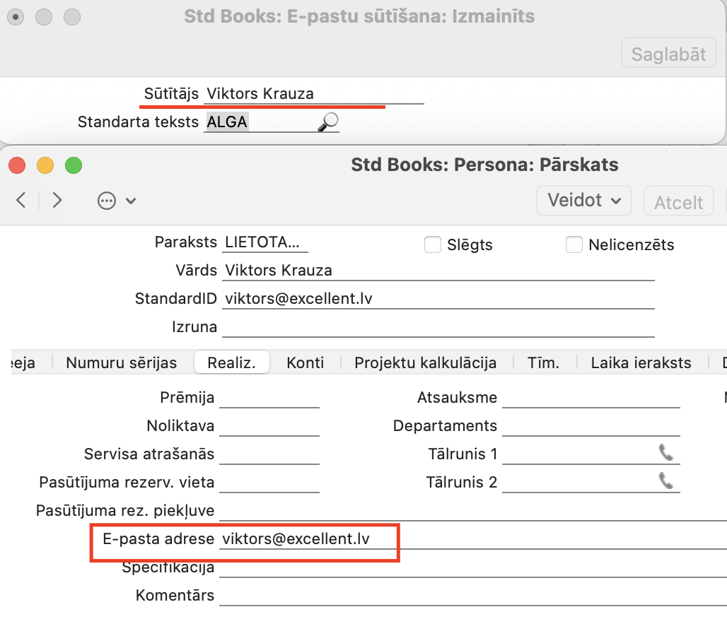Tick the Nelicenzēts checkbox
Viewport: 727px width, 619px height.
(x=574, y=245)
